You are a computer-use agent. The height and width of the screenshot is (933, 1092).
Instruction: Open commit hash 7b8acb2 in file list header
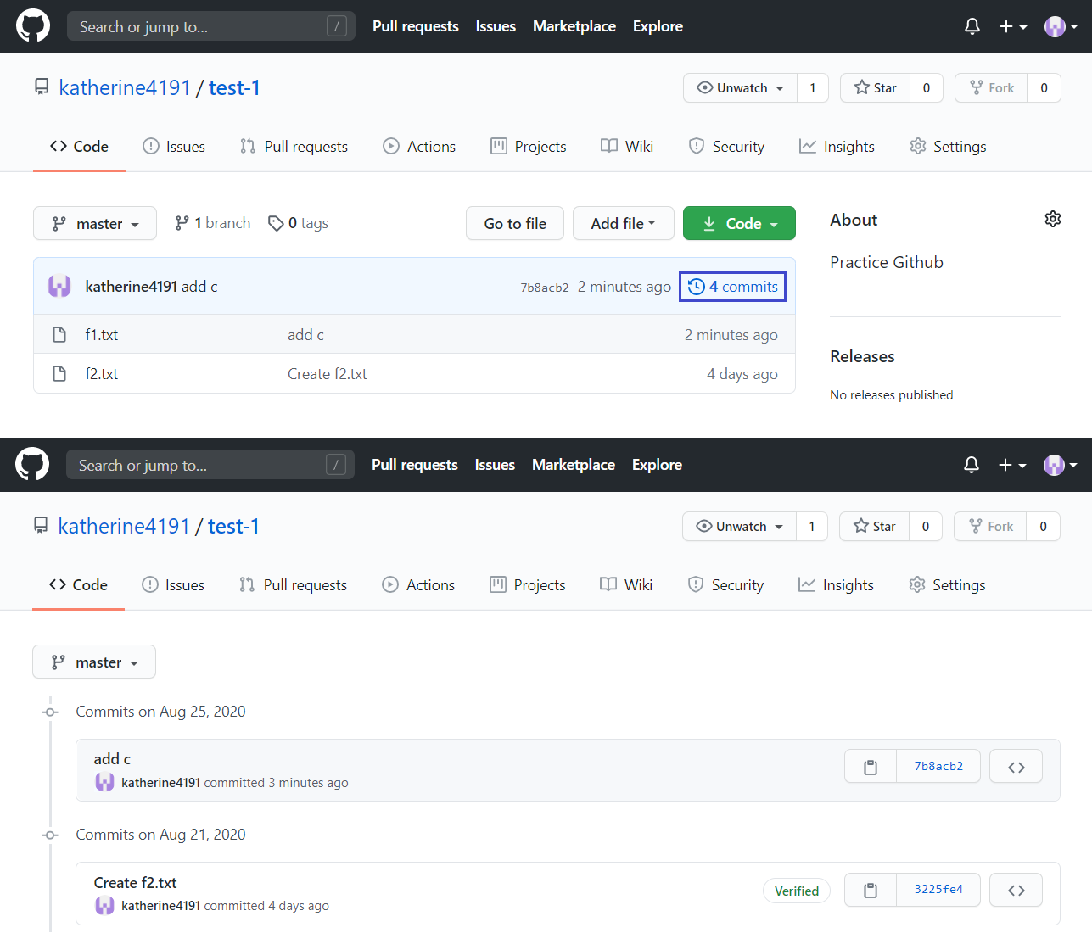(545, 288)
